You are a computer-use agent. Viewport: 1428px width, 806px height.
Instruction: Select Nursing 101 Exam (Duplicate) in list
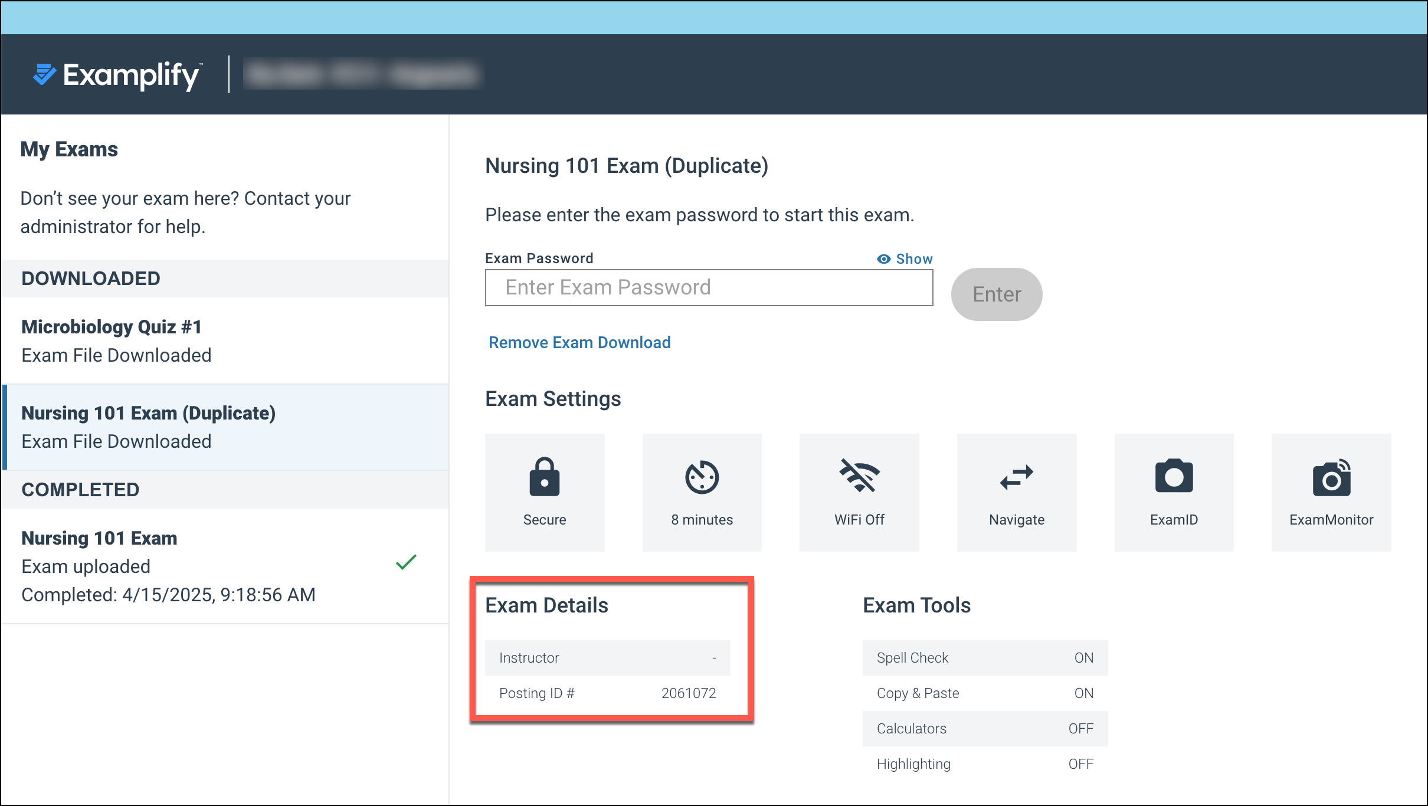(x=225, y=427)
